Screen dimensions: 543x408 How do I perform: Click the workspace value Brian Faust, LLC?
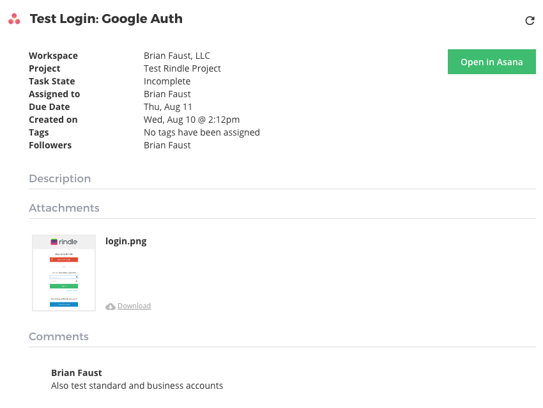pyautogui.click(x=177, y=56)
